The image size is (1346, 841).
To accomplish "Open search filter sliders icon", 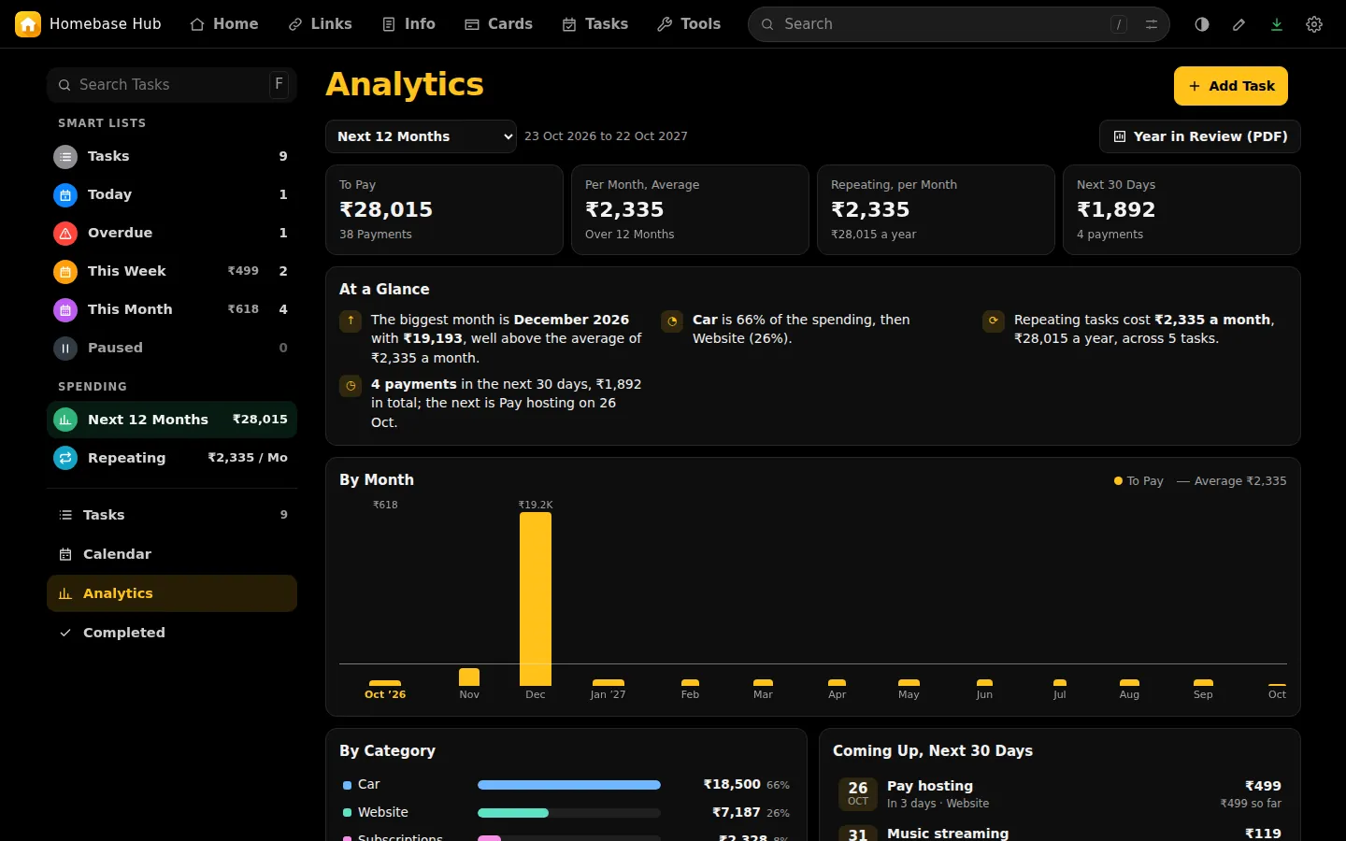I will pyautogui.click(x=1152, y=24).
